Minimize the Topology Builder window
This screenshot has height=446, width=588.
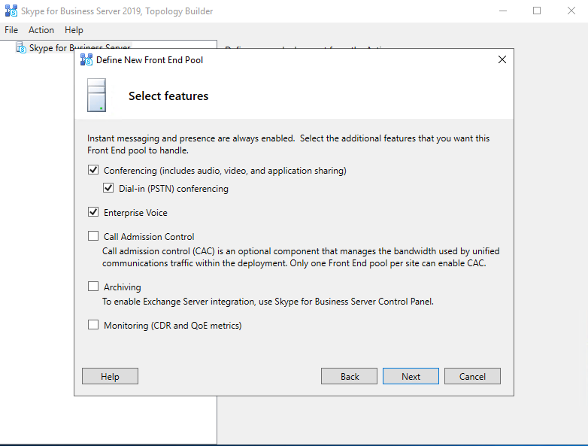502,11
